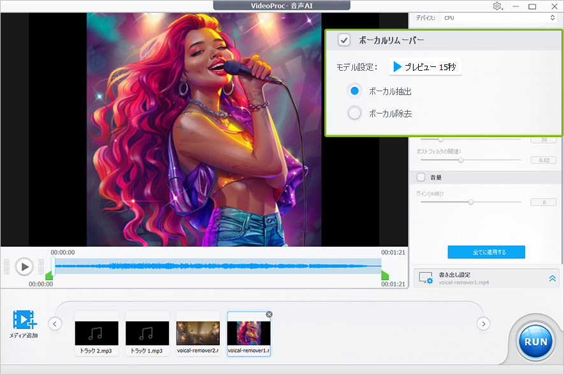Click the export settings monitor icon

[x=426, y=278]
